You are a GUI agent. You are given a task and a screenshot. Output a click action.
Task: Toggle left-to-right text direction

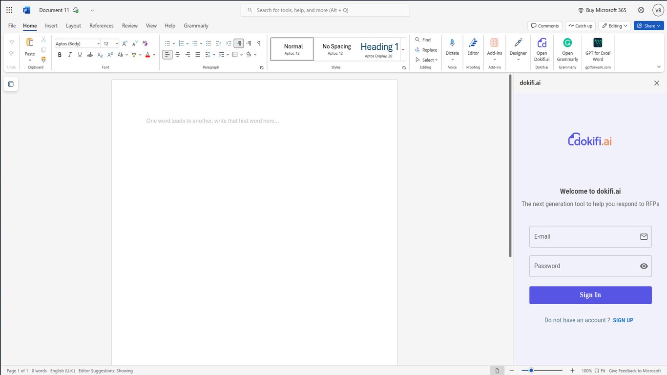tap(239, 43)
